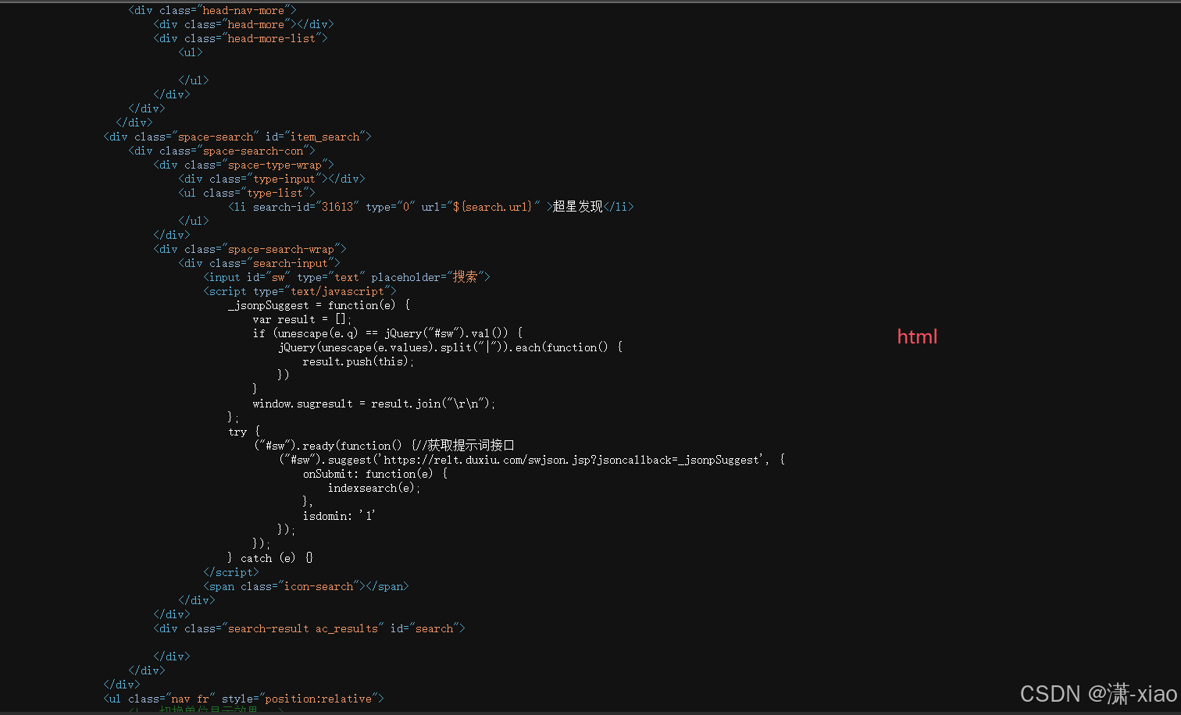Click the div class="type-input" line

point(272,179)
